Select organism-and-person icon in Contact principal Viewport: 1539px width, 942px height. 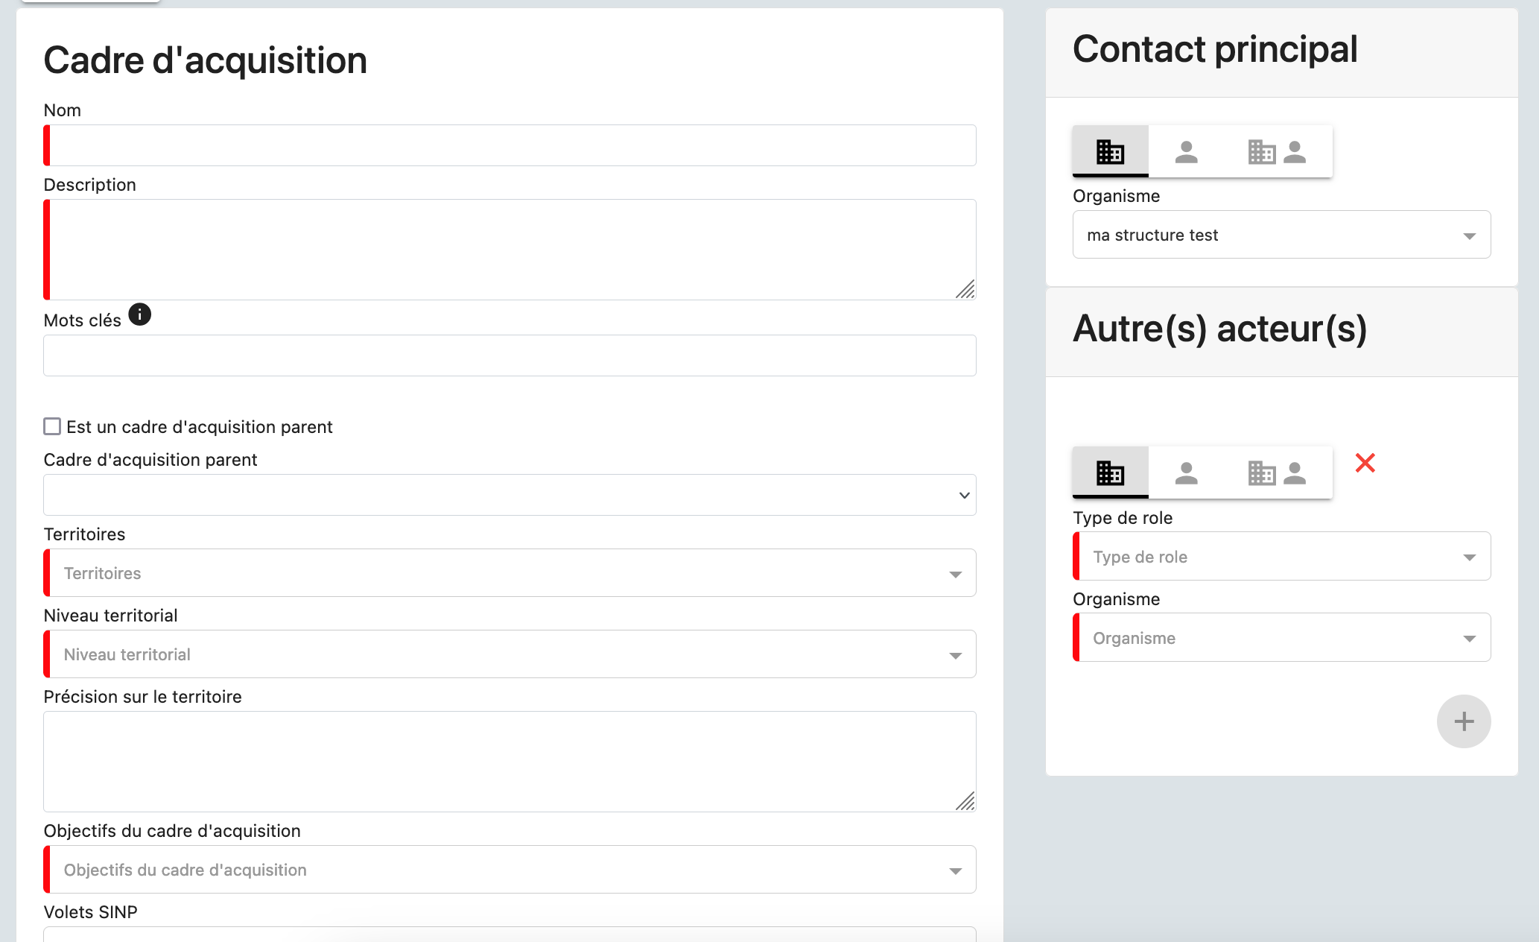(x=1278, y=151)
